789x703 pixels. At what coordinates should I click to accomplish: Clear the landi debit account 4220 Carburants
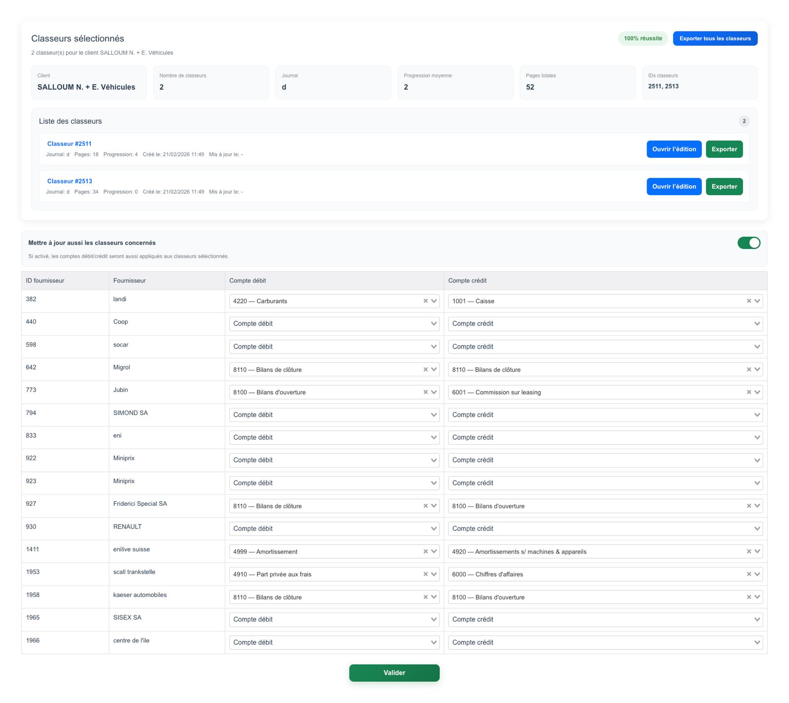(x=426, y=301)
